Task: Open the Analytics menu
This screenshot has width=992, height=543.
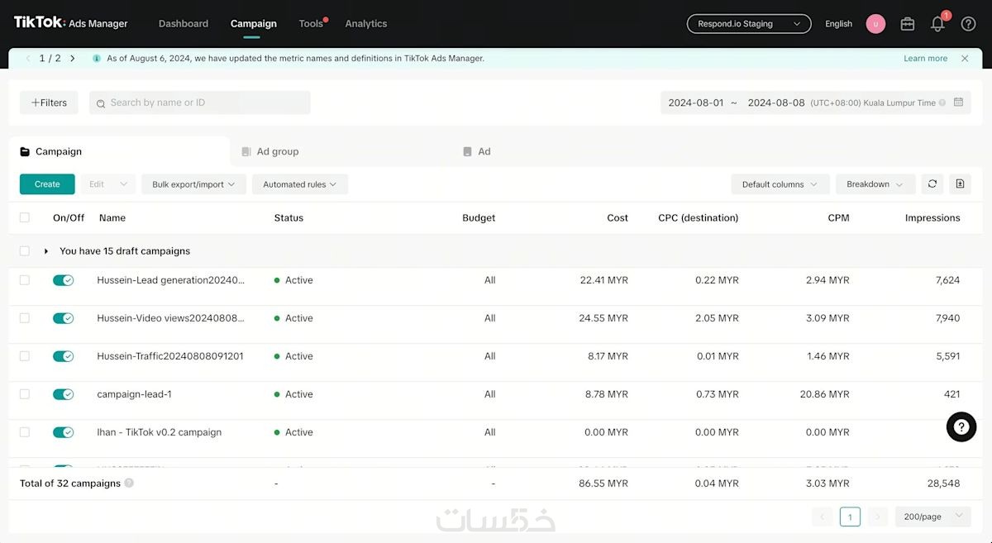Action: point(366,24)
